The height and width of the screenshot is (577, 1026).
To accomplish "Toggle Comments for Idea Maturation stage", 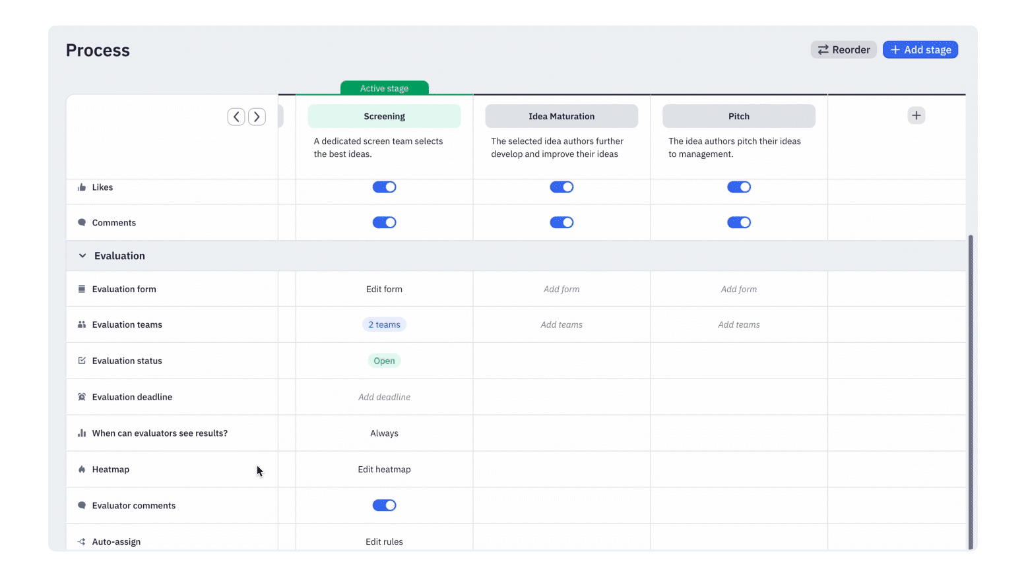I will (561, 223).
